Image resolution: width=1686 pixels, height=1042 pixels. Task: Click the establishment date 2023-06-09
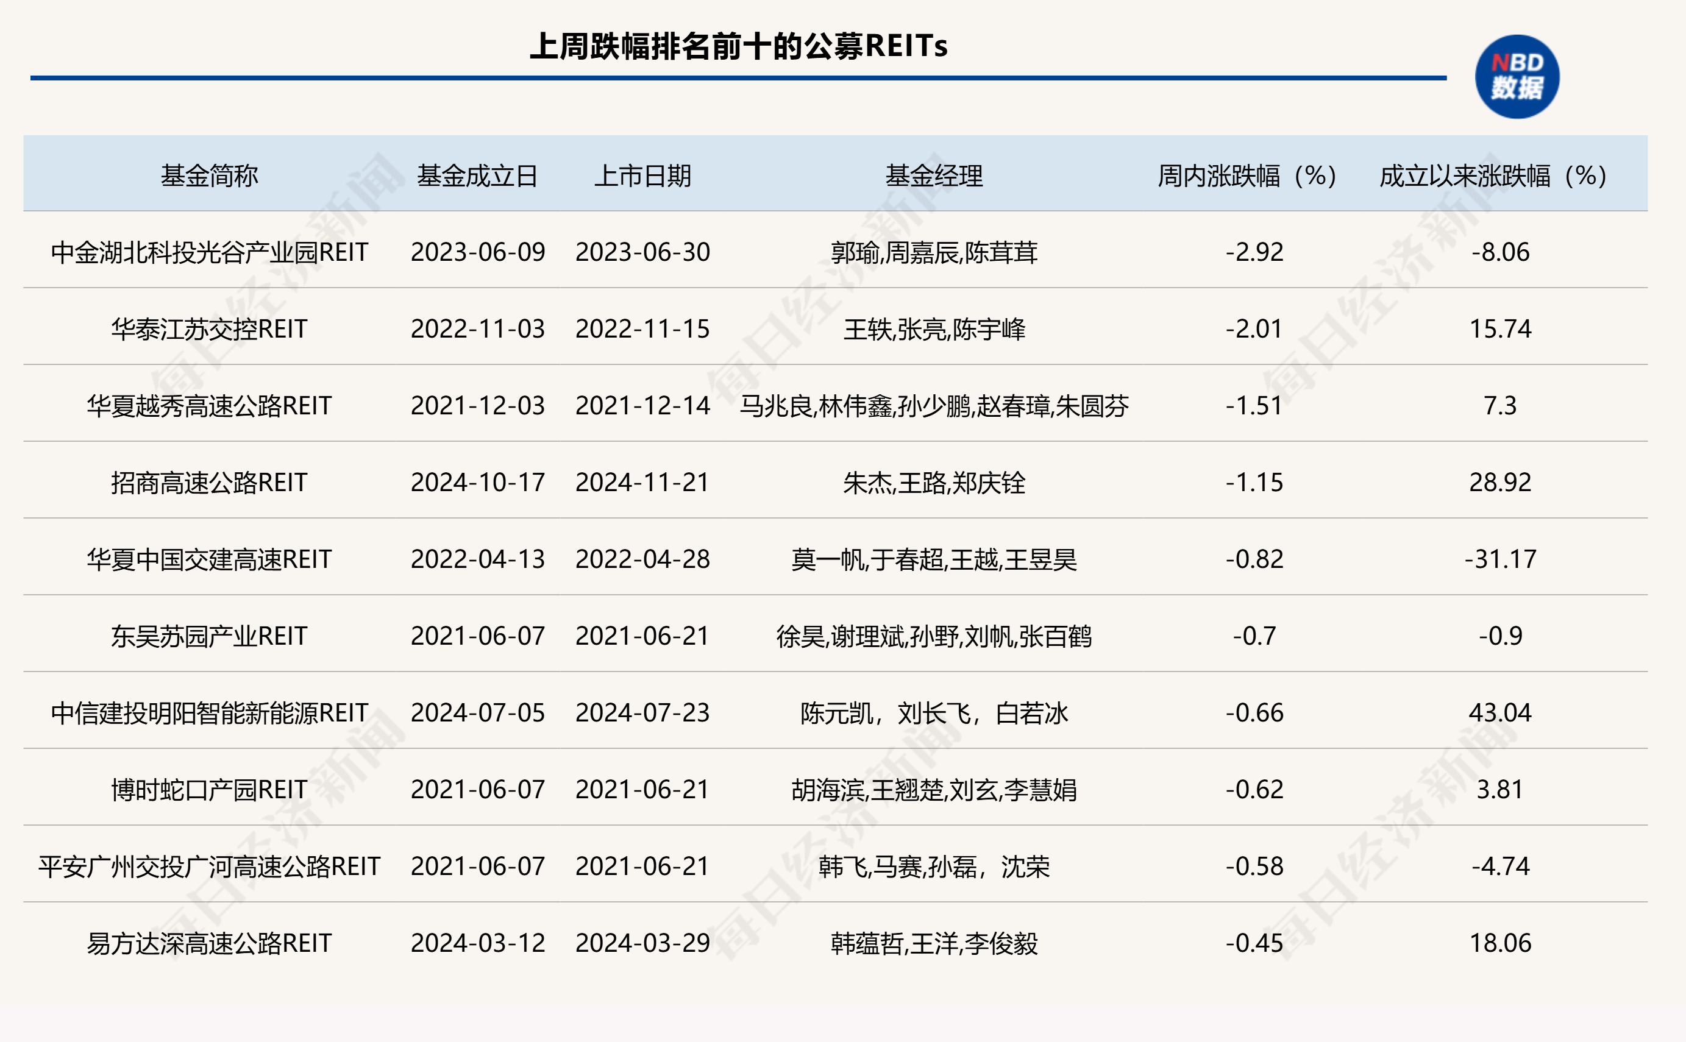pos(478,252)
